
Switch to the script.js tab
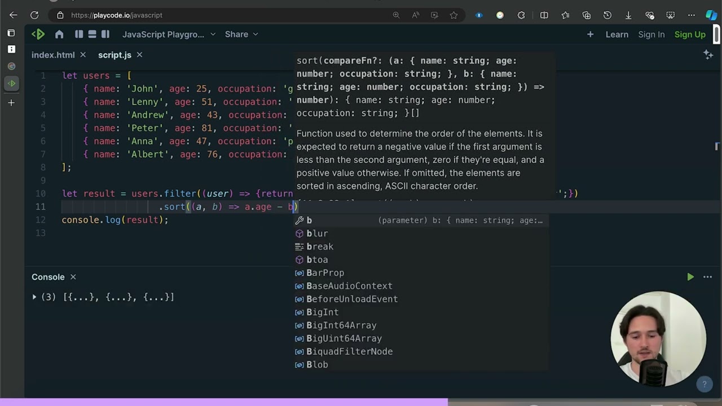tap(115, 55)
